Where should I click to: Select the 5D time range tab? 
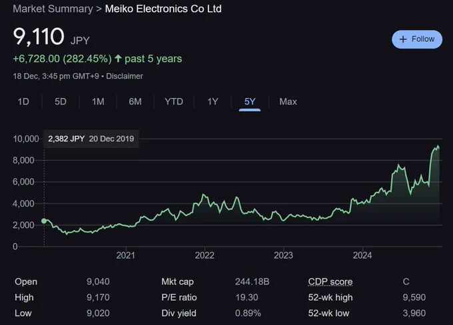coord(61,102)
